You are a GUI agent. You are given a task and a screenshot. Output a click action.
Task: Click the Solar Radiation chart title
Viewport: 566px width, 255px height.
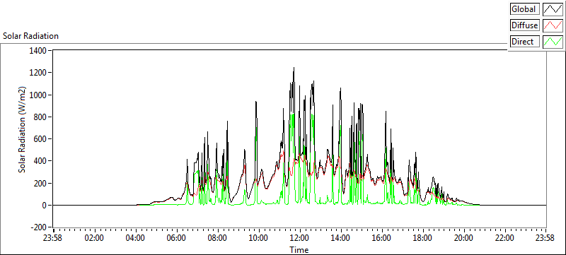(30, 36)
